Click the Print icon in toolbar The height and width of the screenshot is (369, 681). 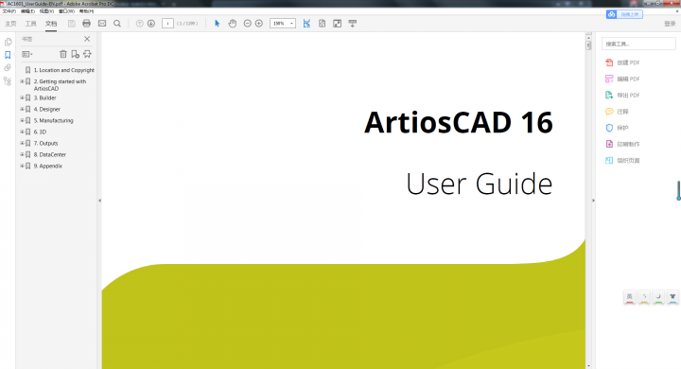click(86, 24)
